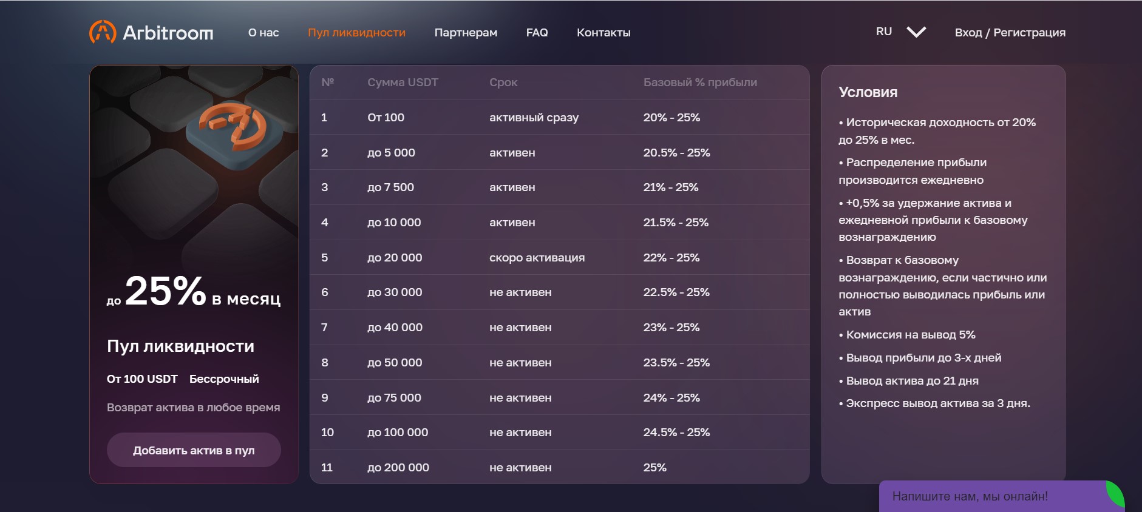The height and width of the screenshot is (512, 1142).
Task: Open the RU language dropdown chevron
Action: pos(916,32)
